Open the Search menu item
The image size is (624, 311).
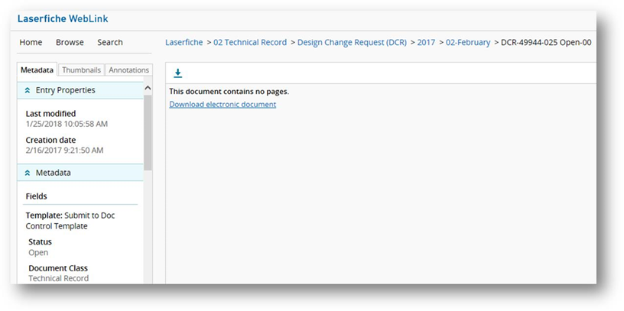[110, 42]
